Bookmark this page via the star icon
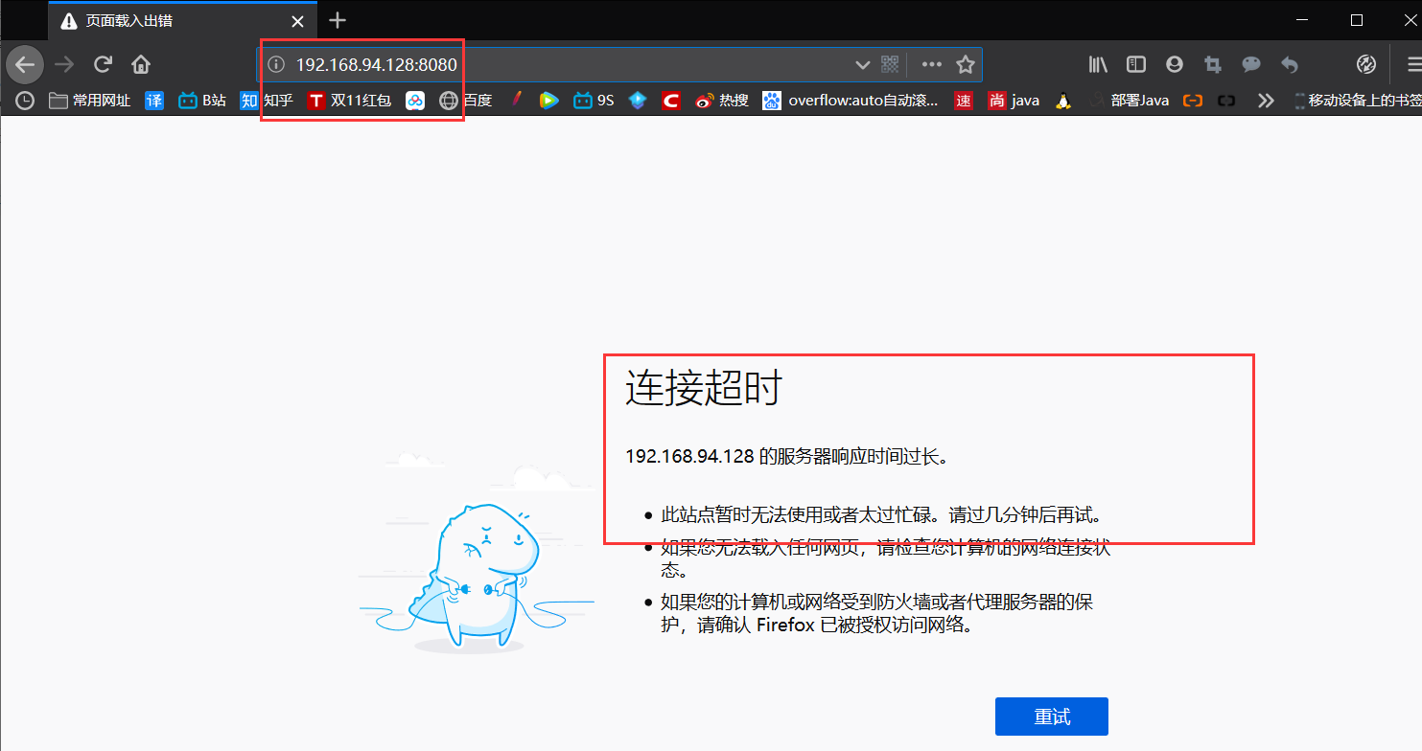1422x751 pixels. point(967,64)
